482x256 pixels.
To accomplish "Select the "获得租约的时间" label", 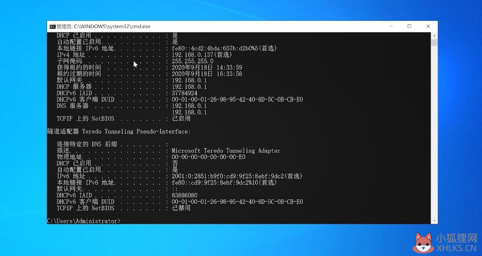I will 79,68.
